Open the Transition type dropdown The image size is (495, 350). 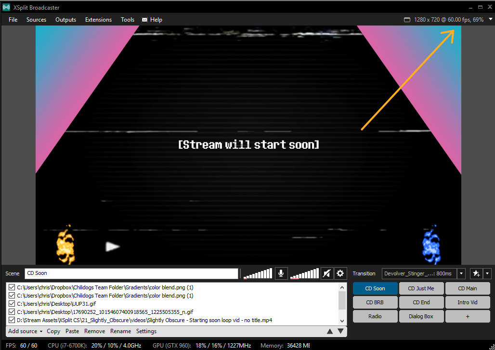point(461,273)
